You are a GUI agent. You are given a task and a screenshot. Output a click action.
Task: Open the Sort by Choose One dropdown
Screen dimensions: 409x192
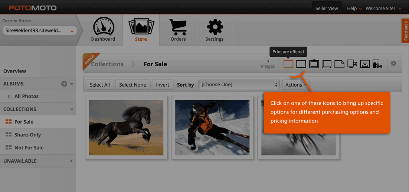(239, 85)
